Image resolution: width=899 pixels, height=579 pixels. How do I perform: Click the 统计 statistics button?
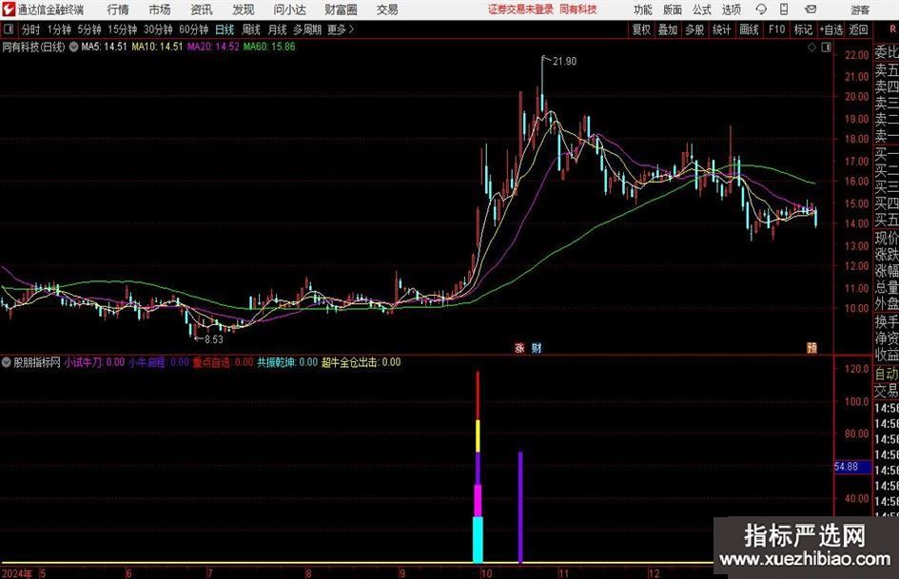click(722, 29)
